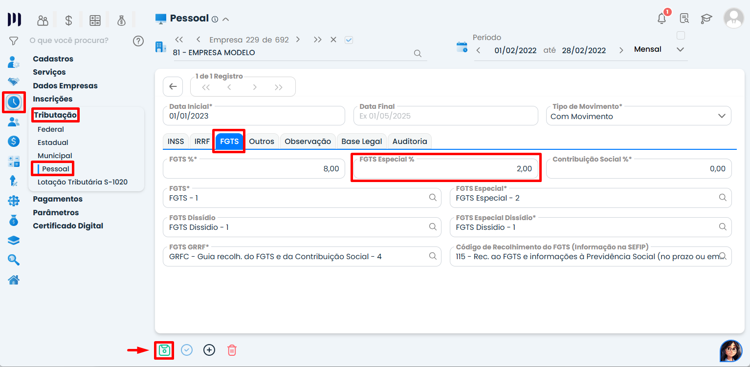The image size is (750, 367).
Task: Jump to the last company
Action: pos(318,40)
